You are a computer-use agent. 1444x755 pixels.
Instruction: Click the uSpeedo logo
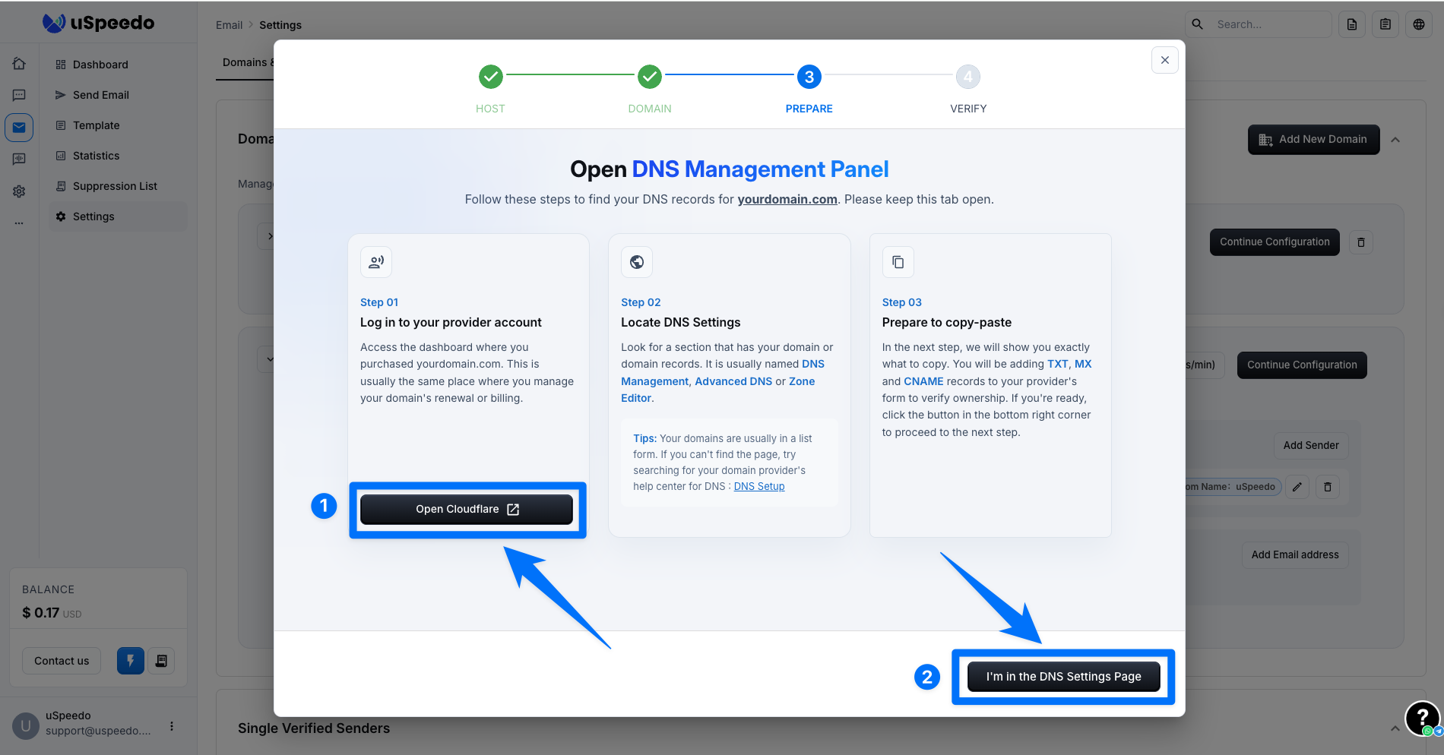(x=99, y=23)
